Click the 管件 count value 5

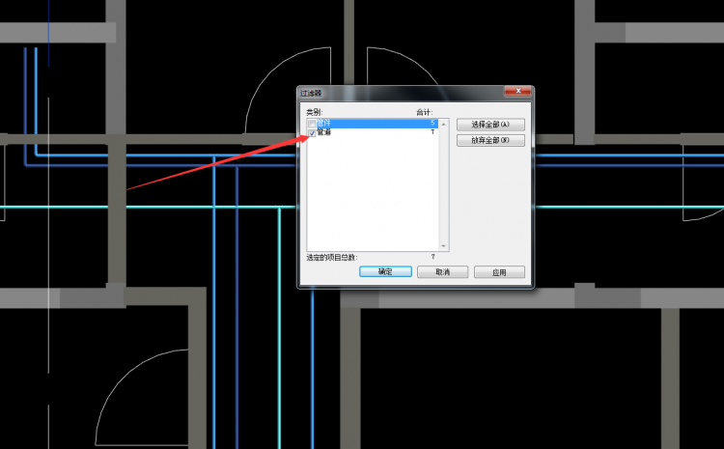(x=432, y=123)
